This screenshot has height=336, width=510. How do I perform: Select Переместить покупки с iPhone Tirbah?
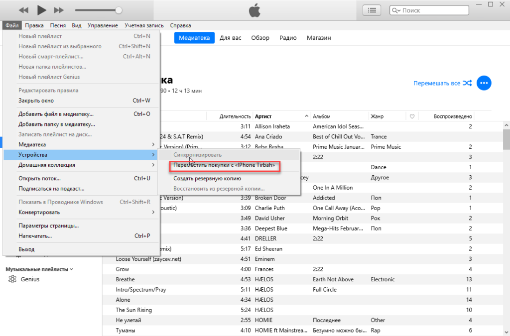click(x=224, y=165)
